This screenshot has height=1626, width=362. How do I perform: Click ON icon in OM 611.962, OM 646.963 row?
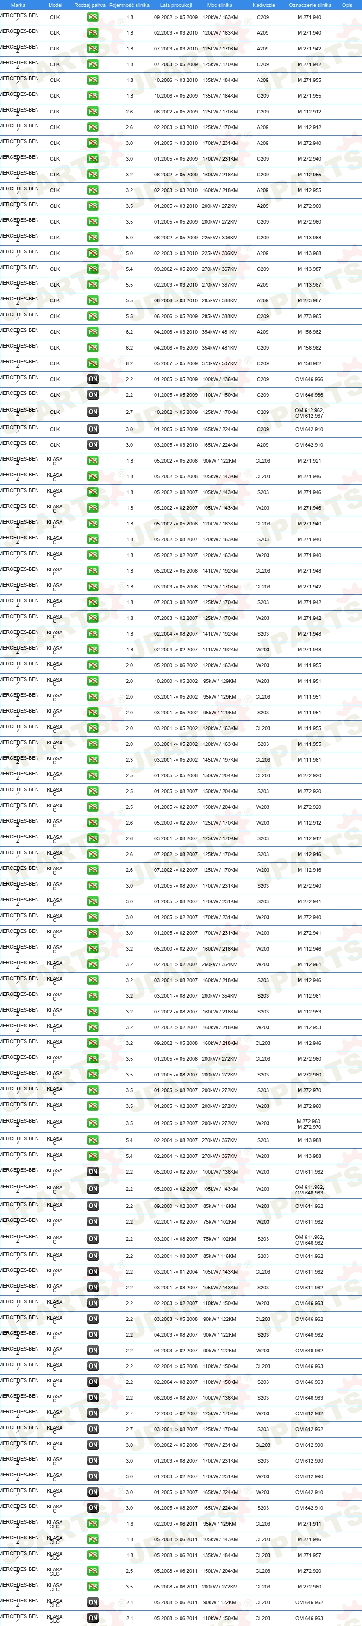pyautogui.click(x=93, y=1189)
